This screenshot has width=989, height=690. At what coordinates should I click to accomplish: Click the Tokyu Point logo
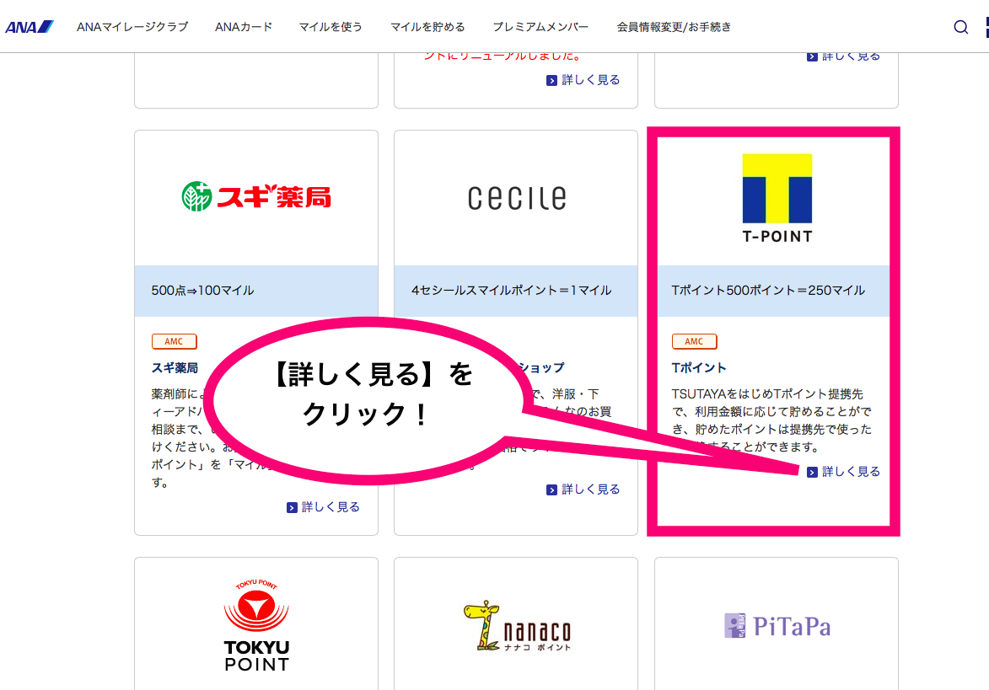256,625
